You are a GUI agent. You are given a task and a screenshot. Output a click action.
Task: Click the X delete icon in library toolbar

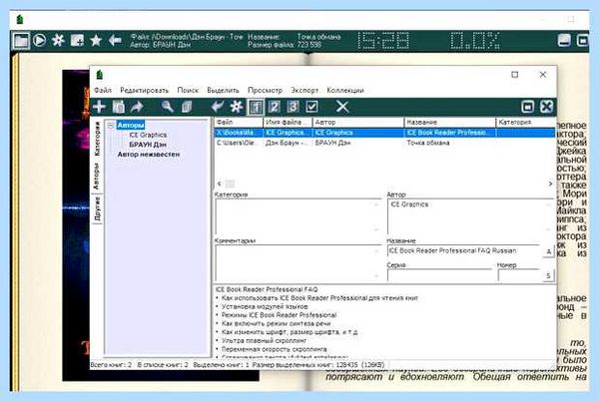point(342,107)
